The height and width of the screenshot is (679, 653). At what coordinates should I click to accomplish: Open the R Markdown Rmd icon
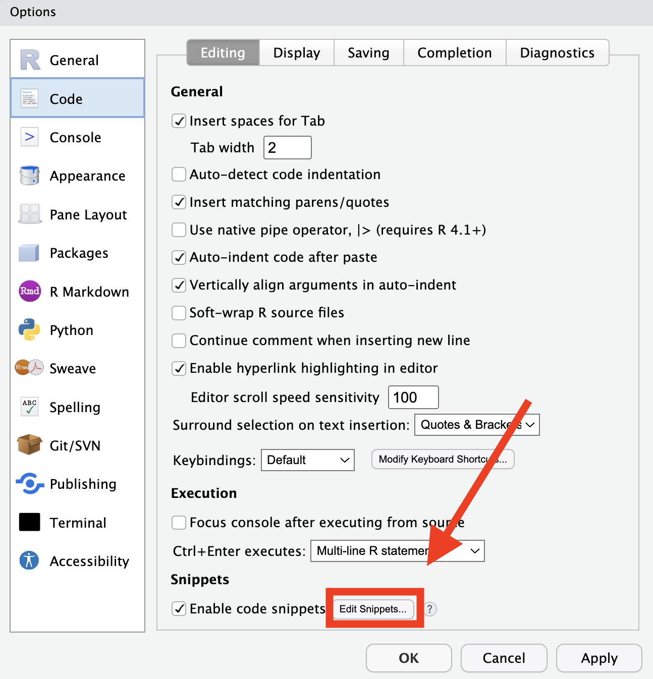[x=29, y=291]
